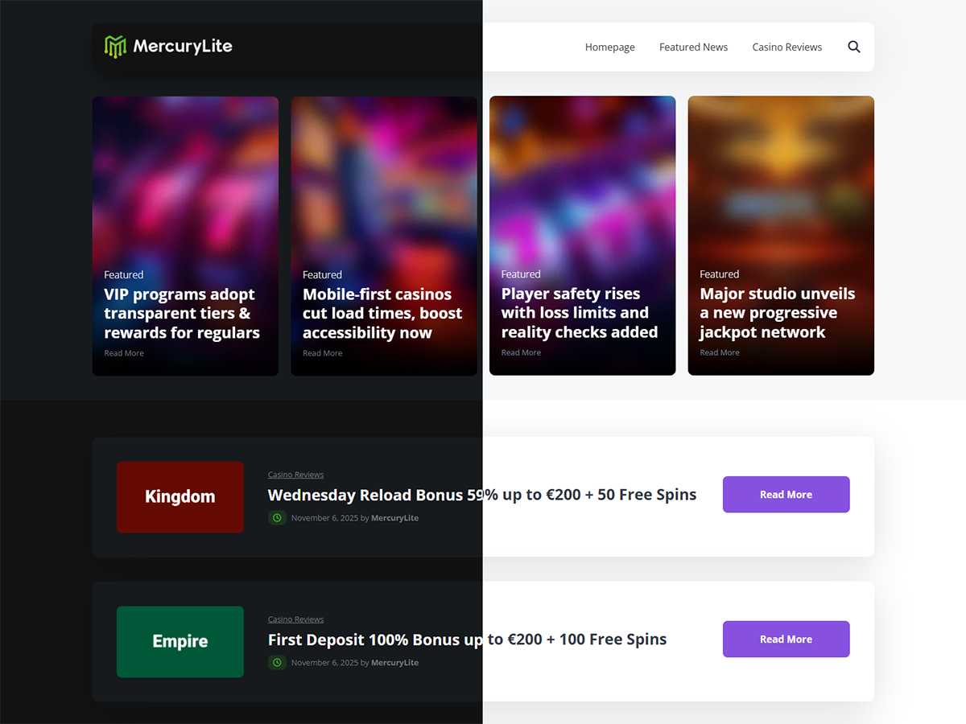Click the MercuryLite green logo icon

[116, 47]
